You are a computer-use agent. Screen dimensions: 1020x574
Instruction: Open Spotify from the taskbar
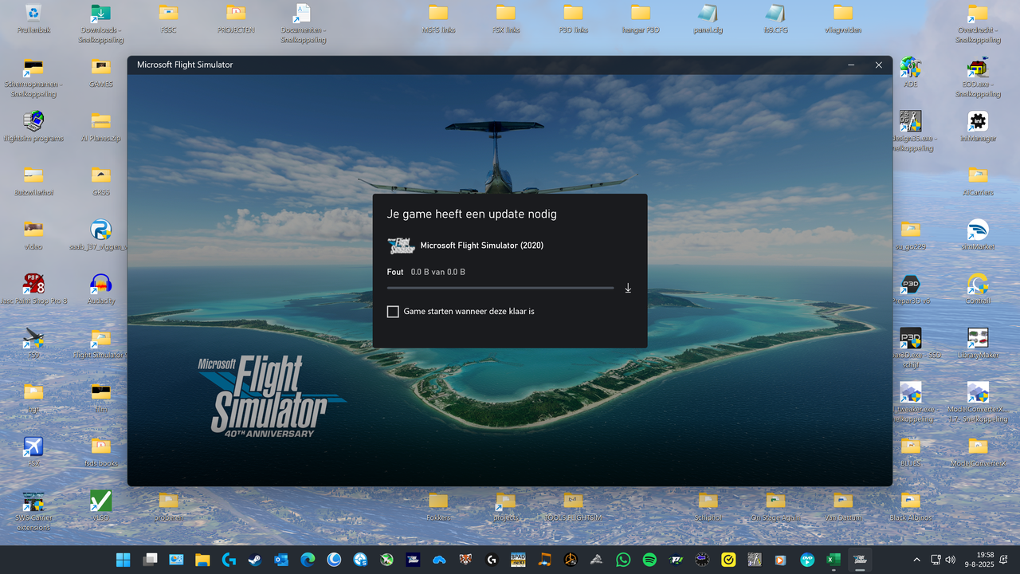pos(649,560)
